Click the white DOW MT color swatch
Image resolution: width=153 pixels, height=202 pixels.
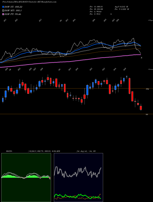pos(3,11)
